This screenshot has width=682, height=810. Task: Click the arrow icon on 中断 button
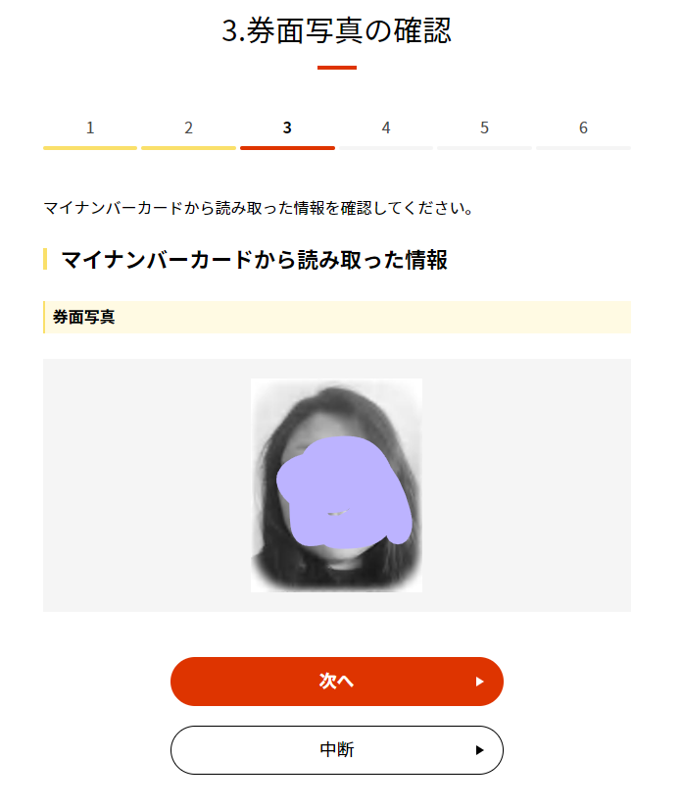pyautogui.click(x=479, y=750)
